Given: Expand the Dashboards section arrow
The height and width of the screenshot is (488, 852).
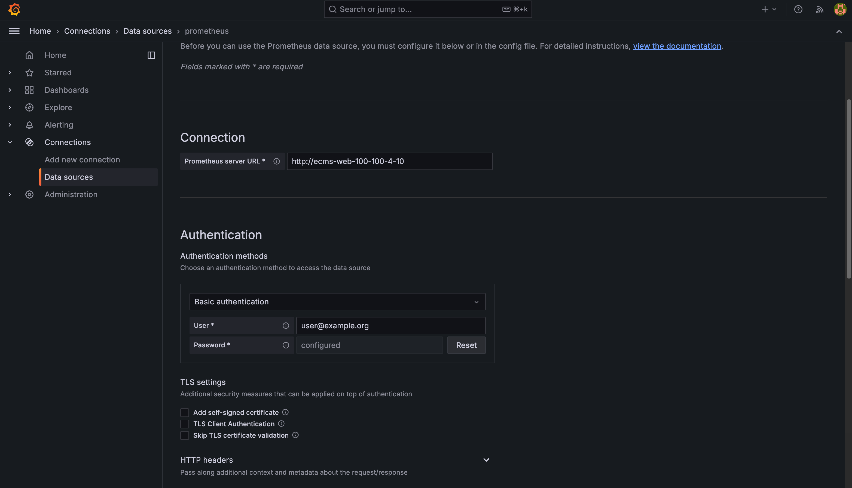Looking at the screenshot, I should click(10, 90).
